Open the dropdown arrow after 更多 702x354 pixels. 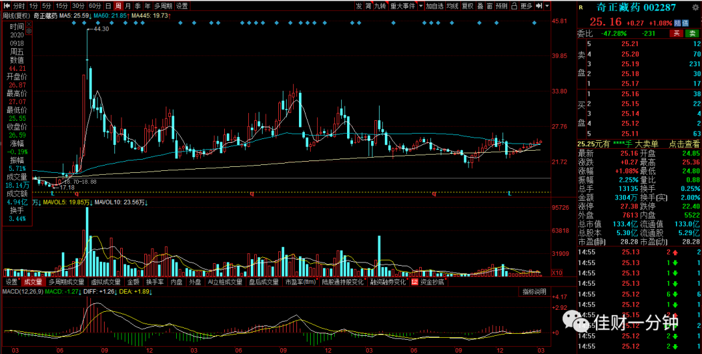tap(548, 6)
